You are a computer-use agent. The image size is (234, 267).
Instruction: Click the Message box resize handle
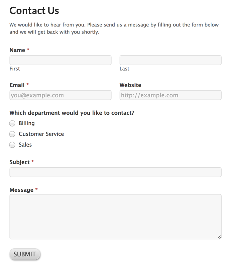[219, 237]
